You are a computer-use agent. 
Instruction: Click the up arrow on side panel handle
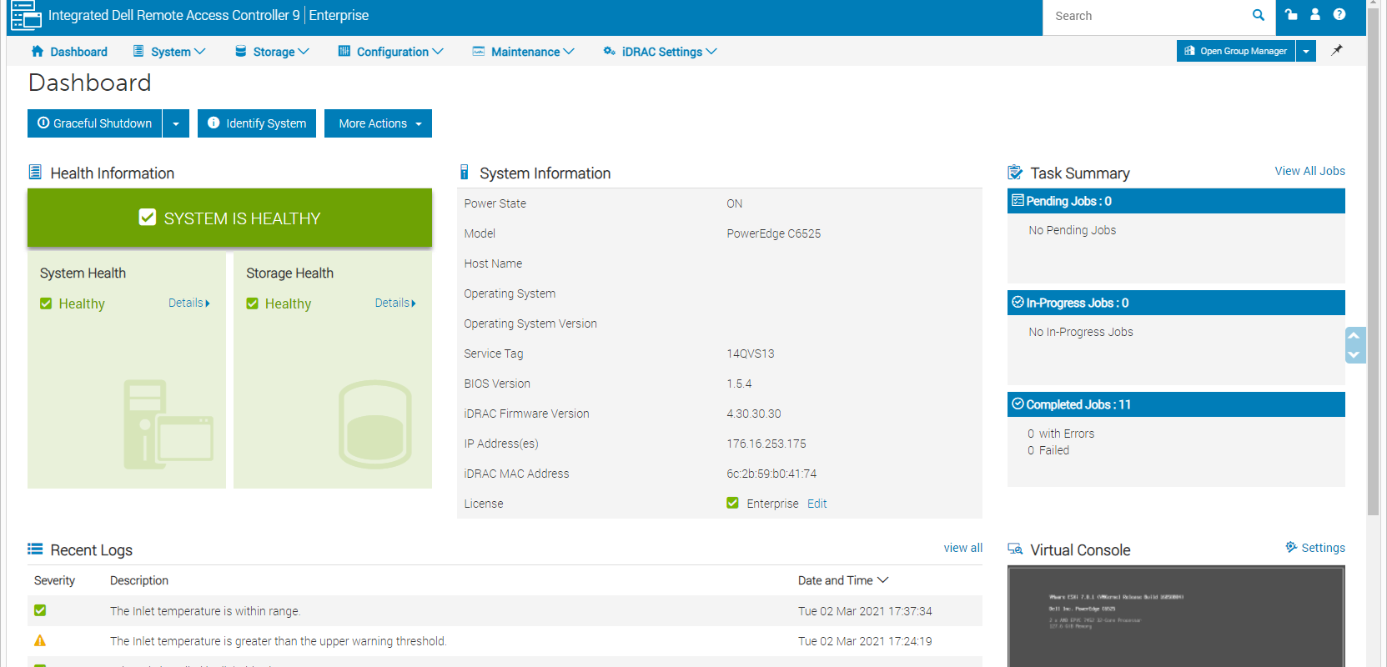[1354, 335]
